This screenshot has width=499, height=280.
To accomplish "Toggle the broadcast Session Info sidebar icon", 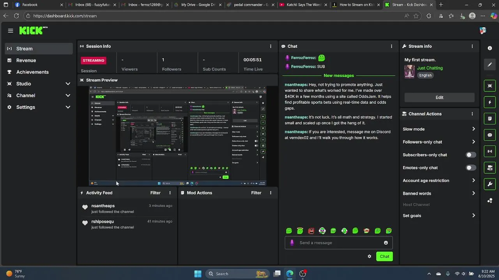I will click(x=490, y=151).
